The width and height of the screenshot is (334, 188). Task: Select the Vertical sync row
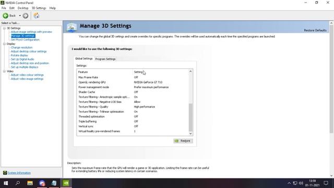[x=133, y=126]
